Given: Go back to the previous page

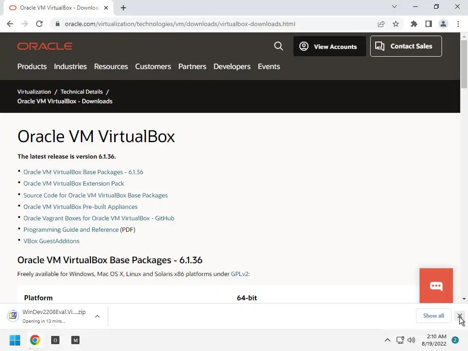Looking at the screenshot, I should tap(10, 24).
